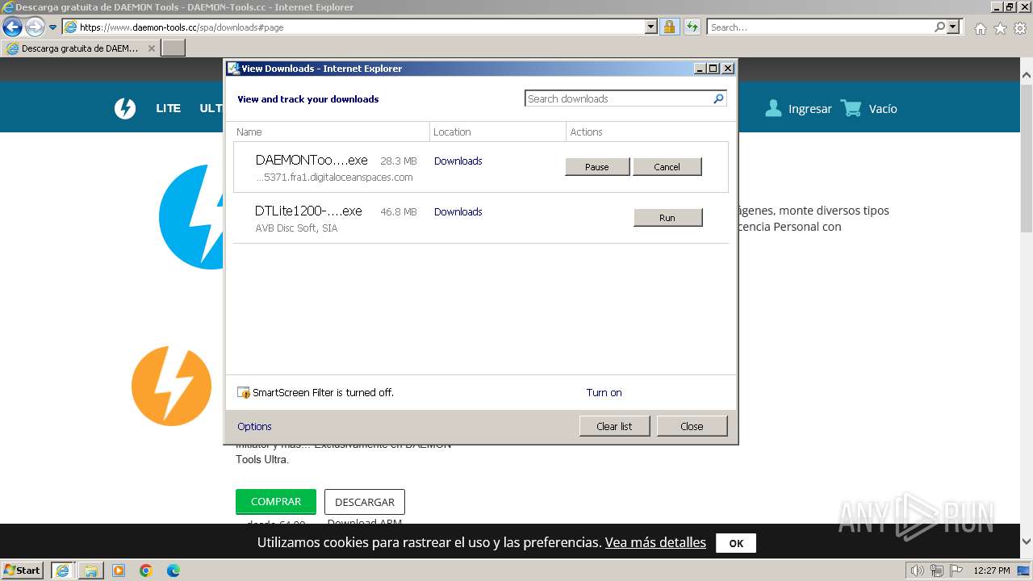
Task: Click the SmartScreen Filter warning icon
Action: (244, 393)
